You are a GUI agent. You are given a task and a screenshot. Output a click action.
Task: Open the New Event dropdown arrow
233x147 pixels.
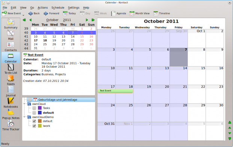point(23,15)
